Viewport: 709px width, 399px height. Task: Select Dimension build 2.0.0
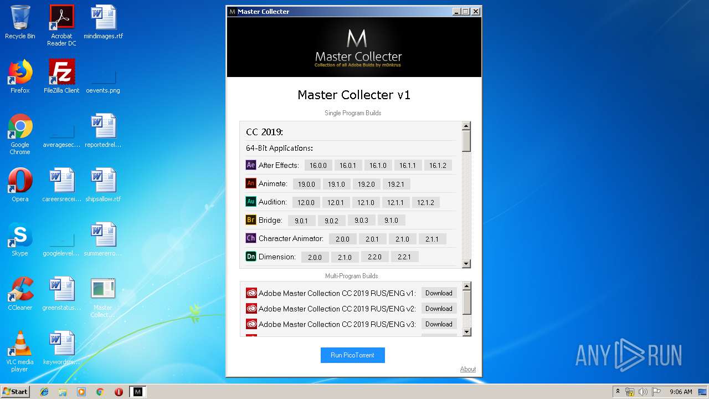tap(315, 257)
